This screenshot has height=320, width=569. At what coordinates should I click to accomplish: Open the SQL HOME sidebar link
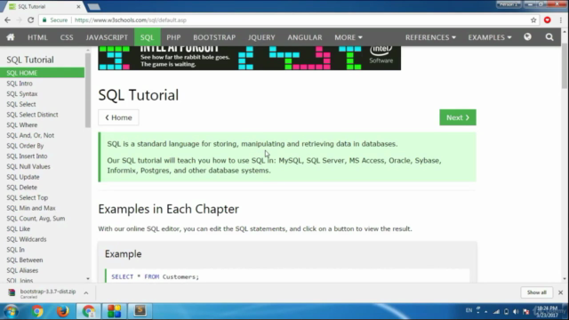[42, 73]
